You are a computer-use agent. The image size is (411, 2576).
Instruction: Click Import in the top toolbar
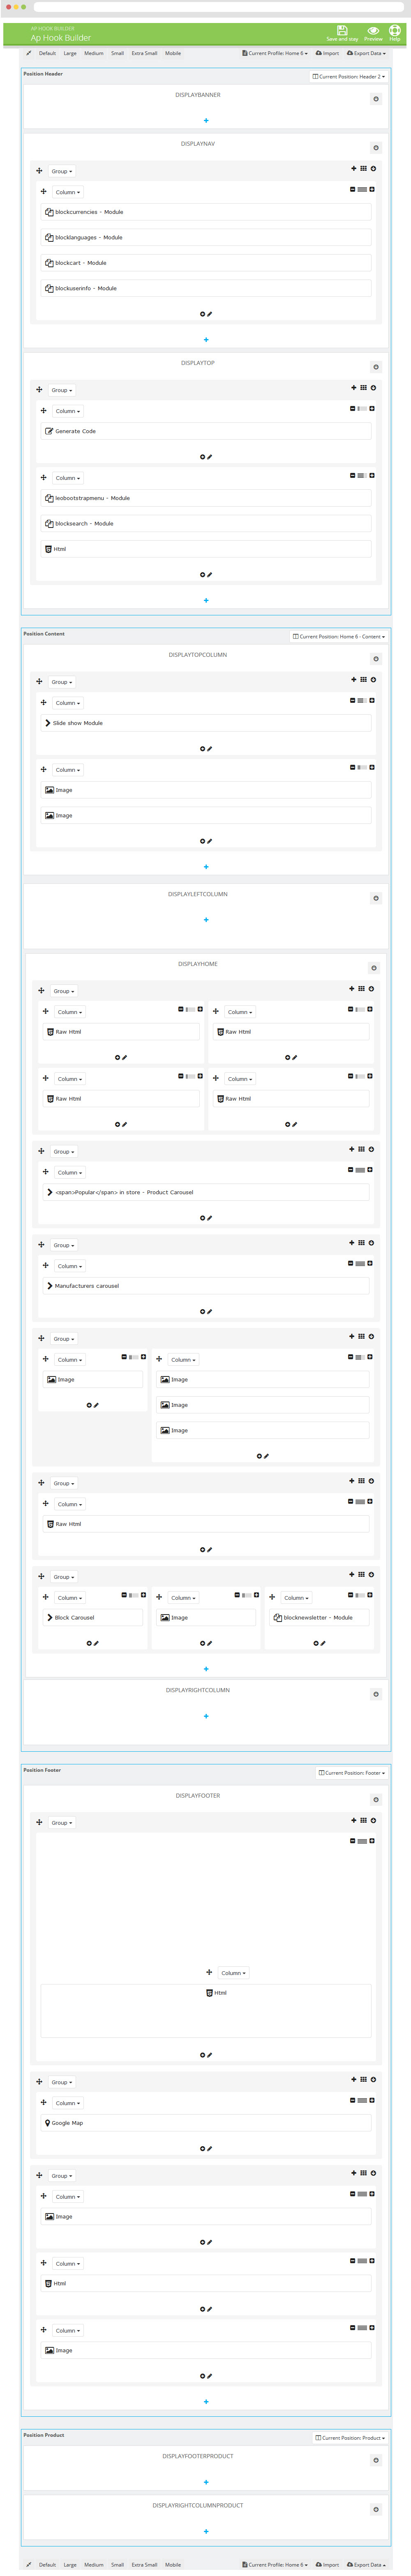(x=327, y=53)
